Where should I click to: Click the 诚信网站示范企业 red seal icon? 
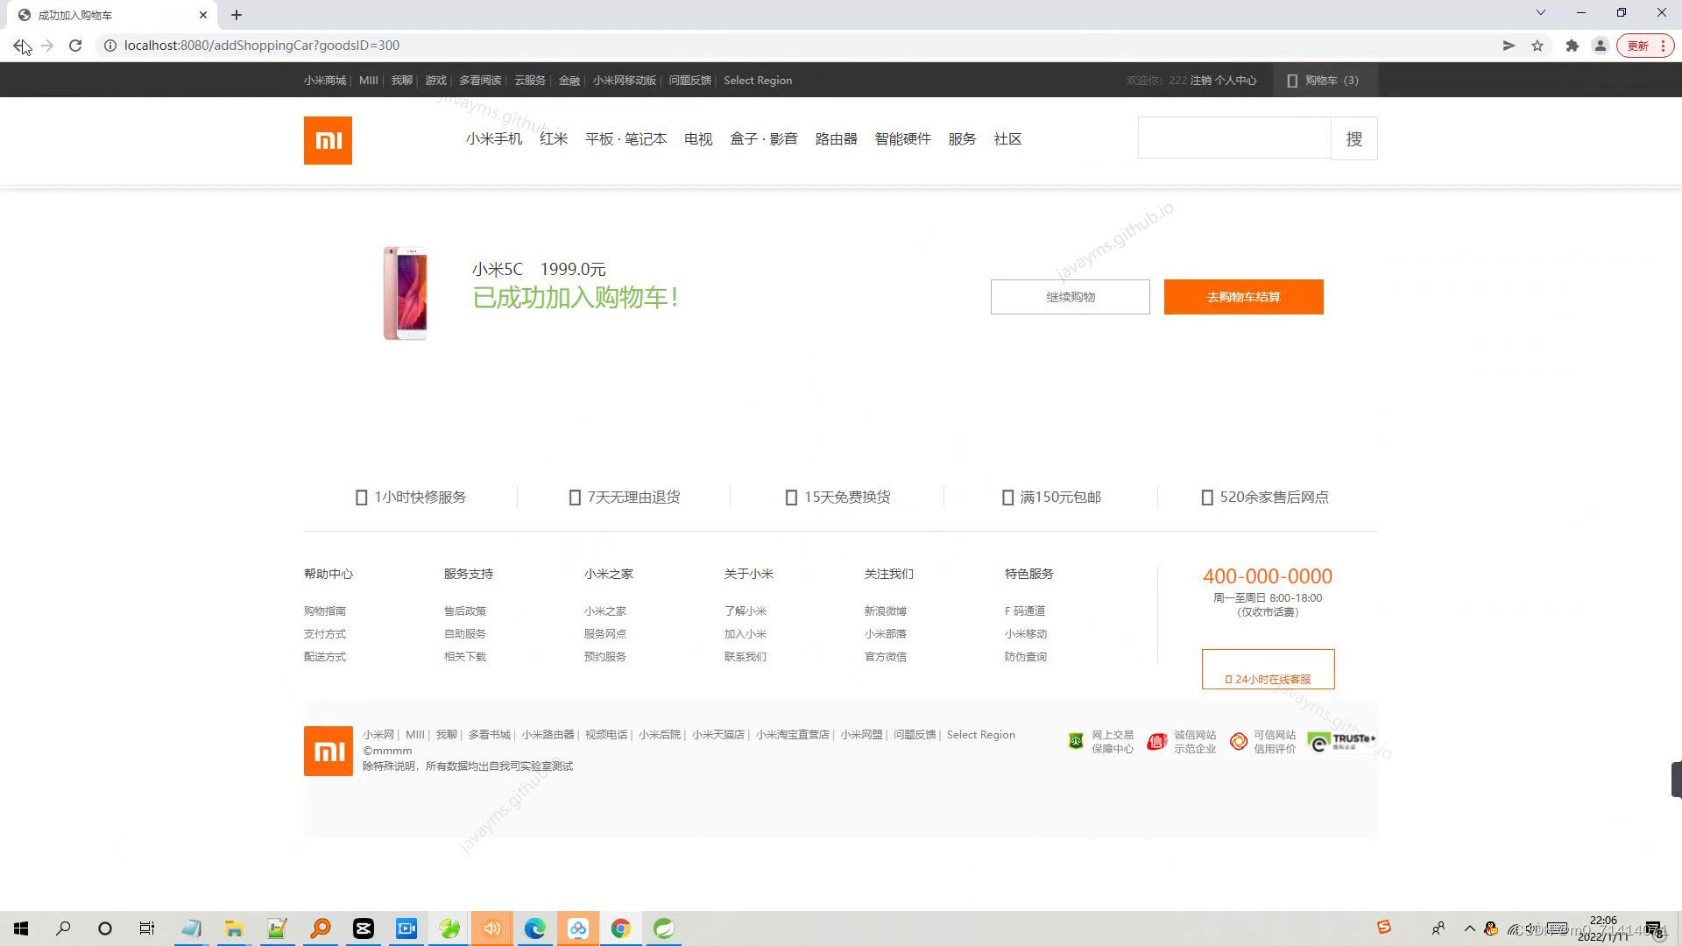pyautogui.click(x=1156, y=741)
